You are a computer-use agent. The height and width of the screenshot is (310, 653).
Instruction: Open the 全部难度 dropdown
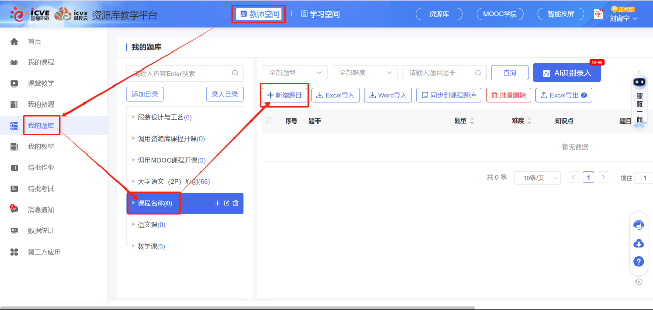click(364, 73)
